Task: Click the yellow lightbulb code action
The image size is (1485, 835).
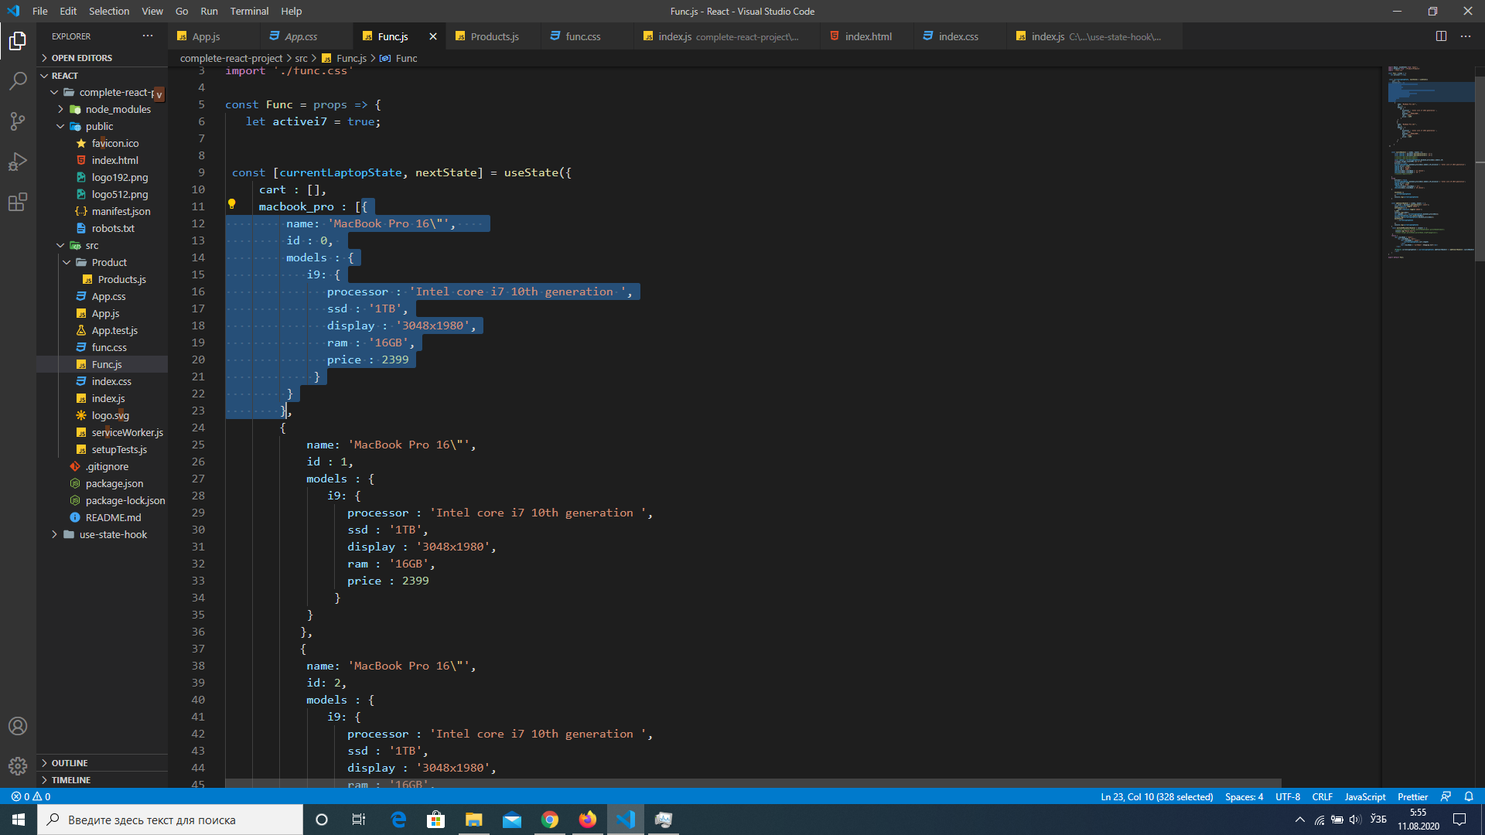Action: [231, 205]
